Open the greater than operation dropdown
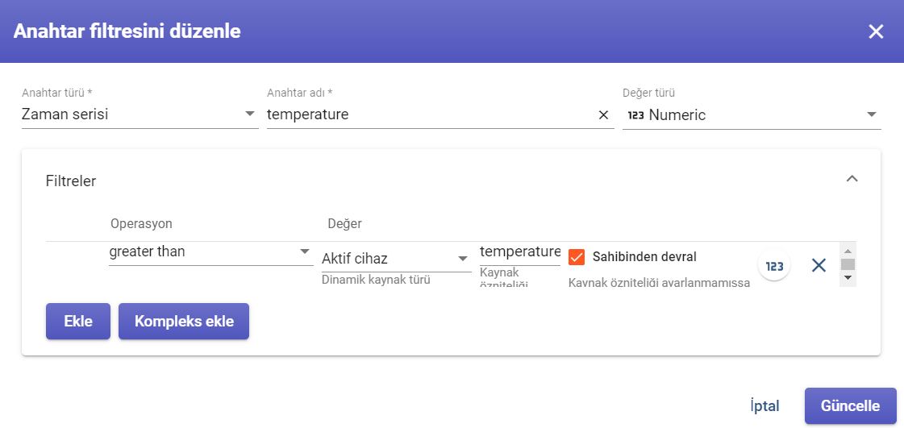The height and width of the screenshot is (428, 904). 211,251
